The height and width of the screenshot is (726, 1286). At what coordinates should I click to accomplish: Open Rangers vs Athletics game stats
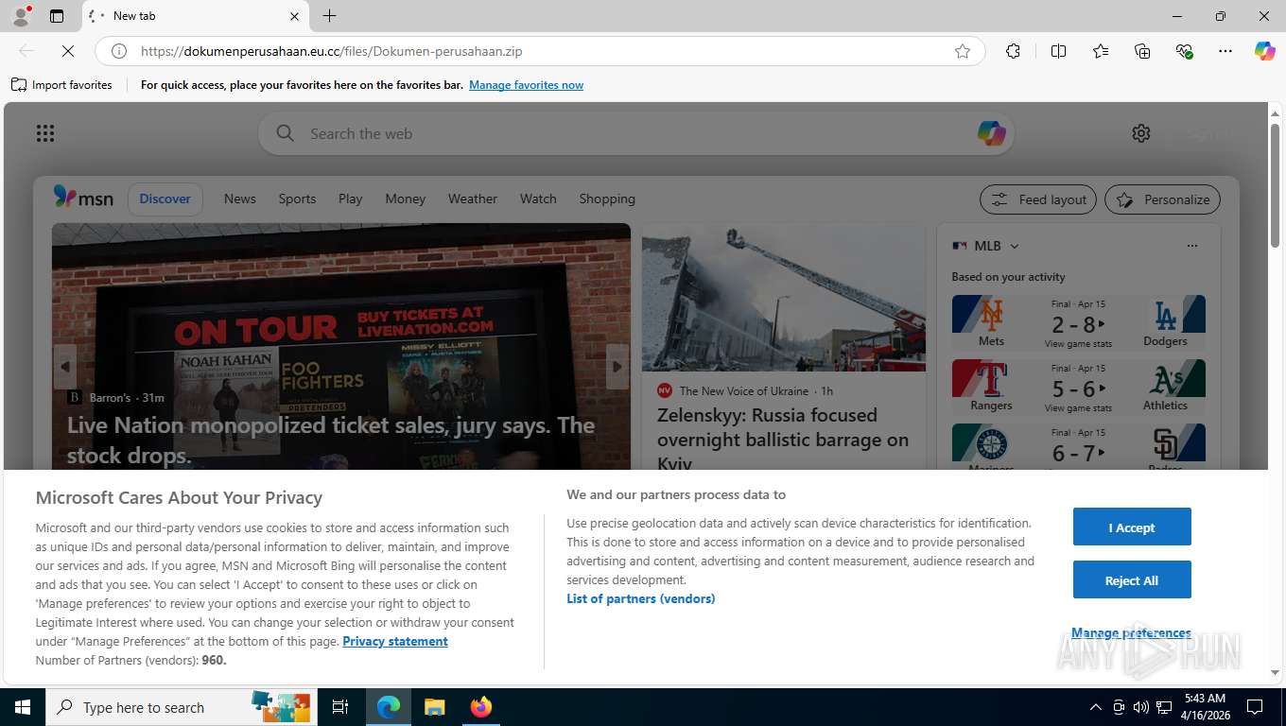pos(1078,387)
